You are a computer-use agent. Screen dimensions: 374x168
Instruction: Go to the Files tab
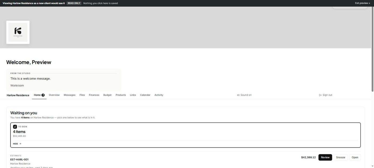point(82,95)
